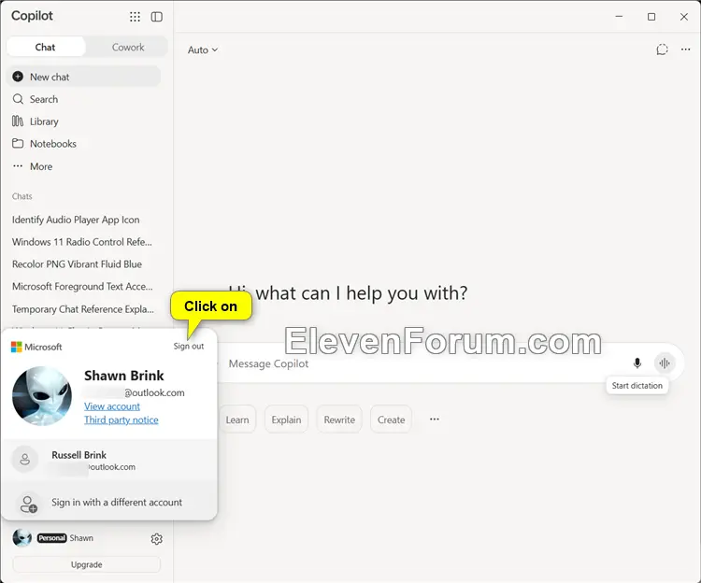Image resolution: width=701 pixels, height=583 pixels.
Task: Click Shawn Brink's alien profile picture
Action: pos(42,396)
